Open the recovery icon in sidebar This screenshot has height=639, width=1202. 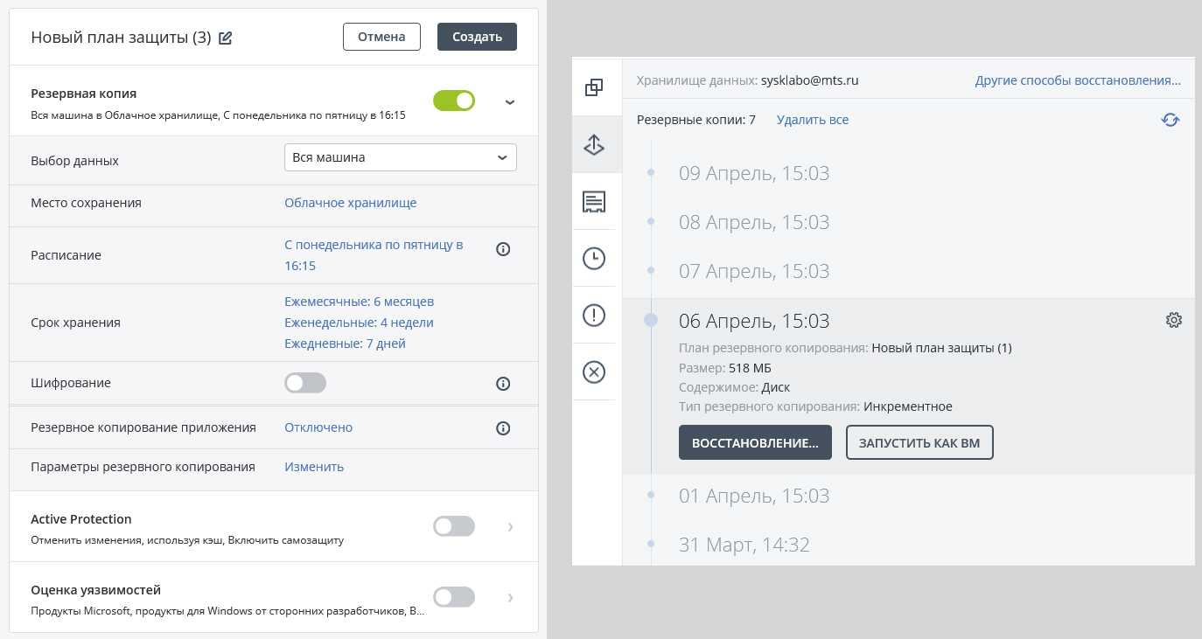tap(594, 145)
